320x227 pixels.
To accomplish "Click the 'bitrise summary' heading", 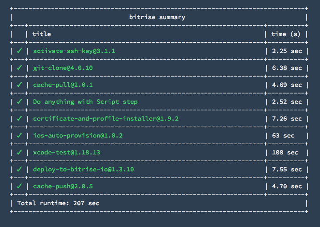I will click(157, 17).
